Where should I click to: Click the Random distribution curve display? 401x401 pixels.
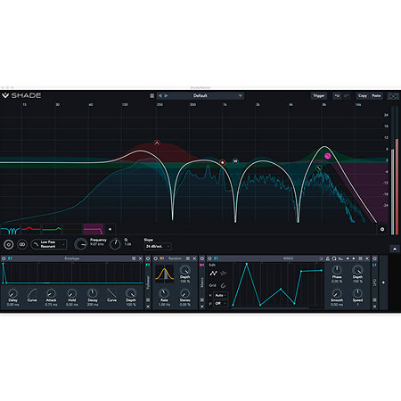coord(165,274)
